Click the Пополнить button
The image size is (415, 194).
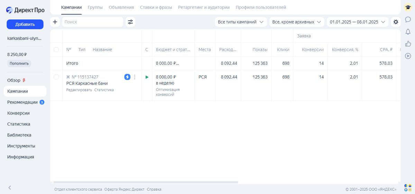pyautogui.click(x=19, y=64)
